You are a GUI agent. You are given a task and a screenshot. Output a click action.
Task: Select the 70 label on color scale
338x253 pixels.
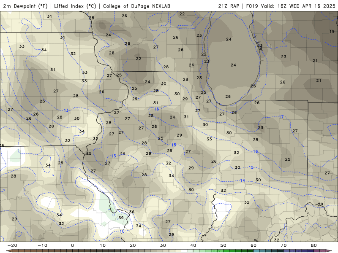click(x=283, y=245)
